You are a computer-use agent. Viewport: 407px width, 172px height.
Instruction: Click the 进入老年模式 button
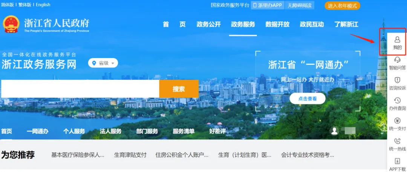342,5
